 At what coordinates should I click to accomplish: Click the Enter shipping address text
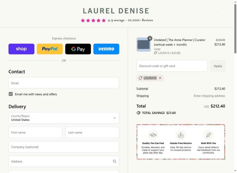209,96
